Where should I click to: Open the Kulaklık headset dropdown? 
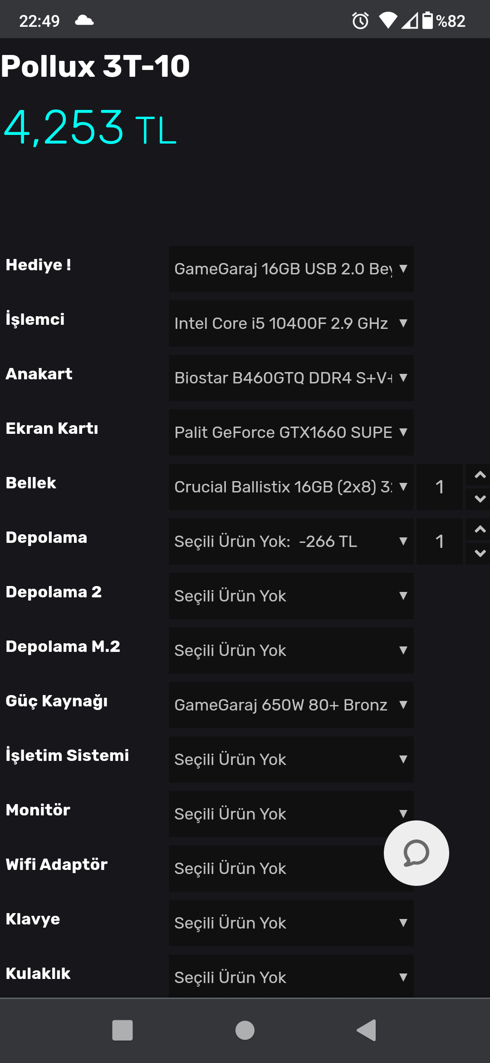tap(291, 977)
